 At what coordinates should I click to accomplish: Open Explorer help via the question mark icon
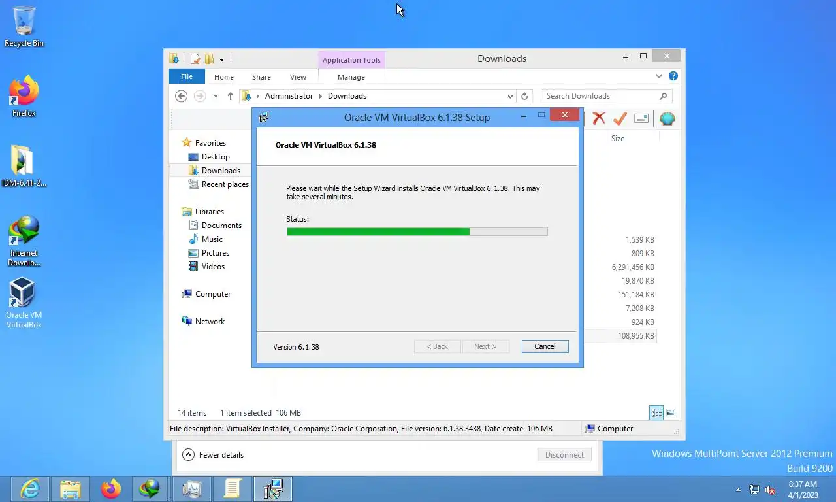[x=673, y=76]
